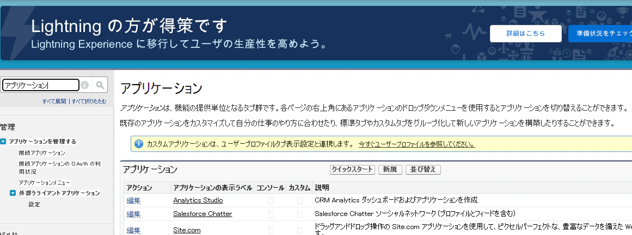Open the Analytics Studio application link
The width and height of the screenshot is (632, 235).
198,200
